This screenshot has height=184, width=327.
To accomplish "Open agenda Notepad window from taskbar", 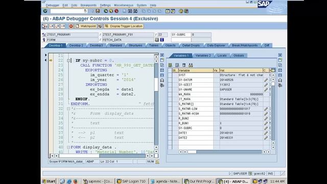I will 166,181.
